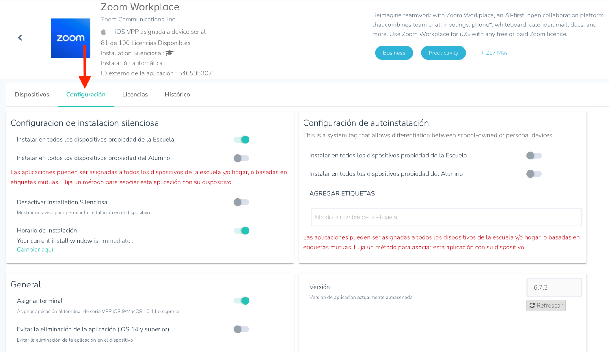Expand the + 217 Más categories
Image resolution: width=609 pixels, height=352 pixels.
tap(494, 53)
